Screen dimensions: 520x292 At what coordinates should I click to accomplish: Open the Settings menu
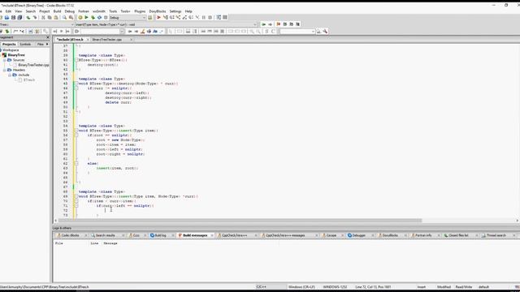pos(175,11)
